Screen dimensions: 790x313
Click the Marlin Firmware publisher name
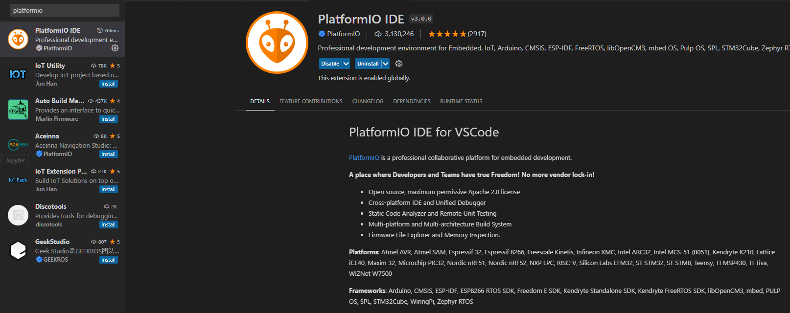(57, 119)
